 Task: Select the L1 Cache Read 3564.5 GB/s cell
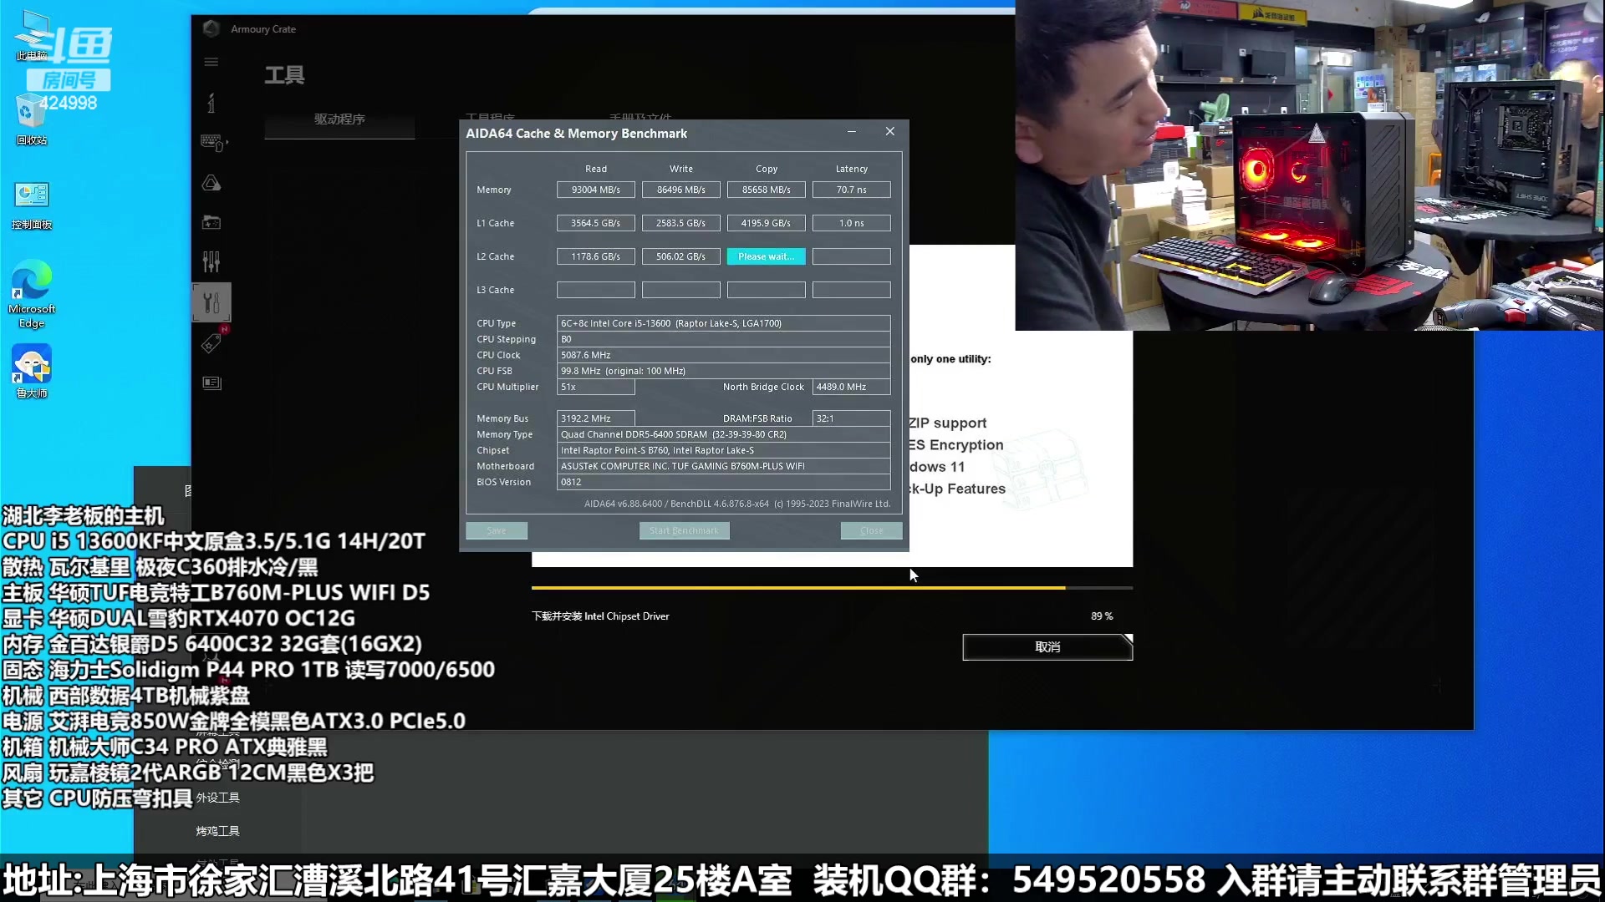click(596, 223)
